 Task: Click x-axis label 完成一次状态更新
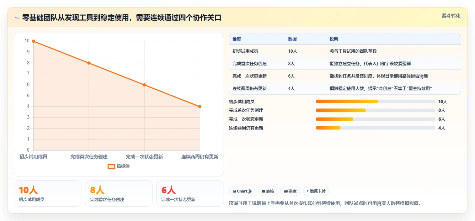click(144, 157)
